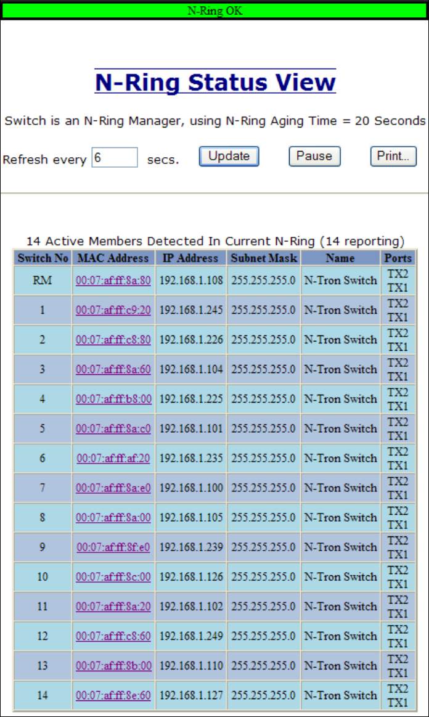Click IP address 192.168.1.100
Image resolution: width=429 pixels, height=717 pixels.
[191, 488]
